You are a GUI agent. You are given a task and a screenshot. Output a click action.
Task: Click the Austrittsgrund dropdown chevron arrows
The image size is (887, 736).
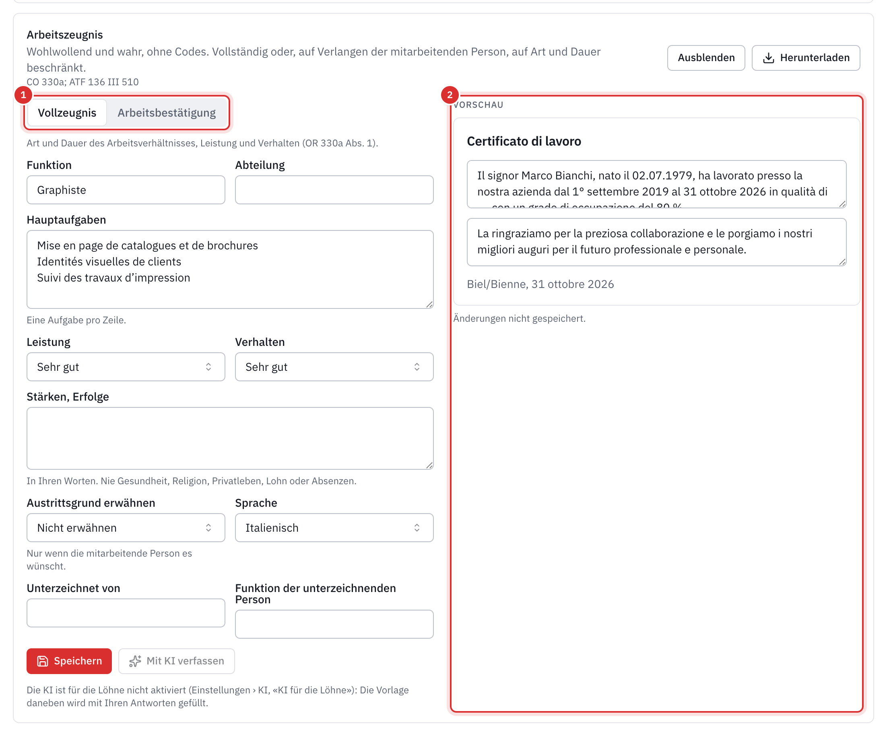coord(208,528)
